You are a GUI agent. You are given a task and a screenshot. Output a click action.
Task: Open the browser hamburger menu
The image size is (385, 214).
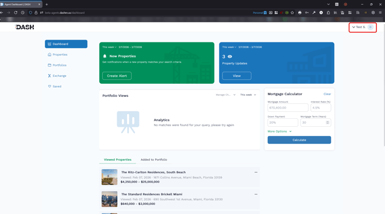[380, 13]
